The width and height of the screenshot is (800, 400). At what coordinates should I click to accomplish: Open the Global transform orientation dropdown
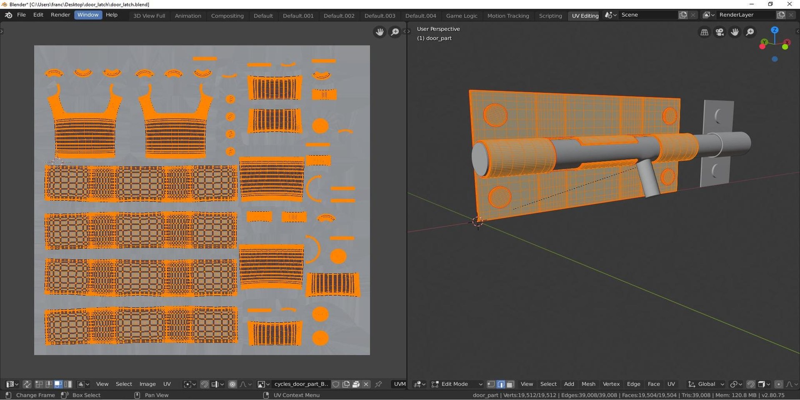pyautogui.click(x=706, y=384)
